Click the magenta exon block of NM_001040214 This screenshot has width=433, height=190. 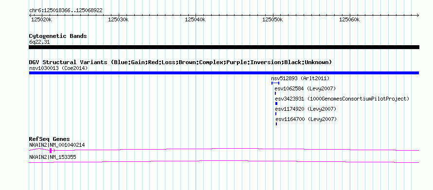coord(51,151)
